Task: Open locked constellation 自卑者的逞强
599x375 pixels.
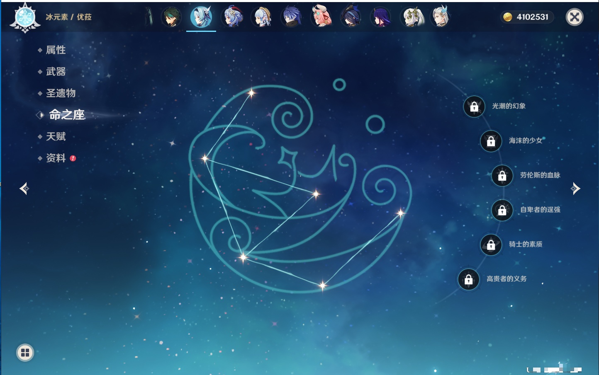Action: point(502,210)
